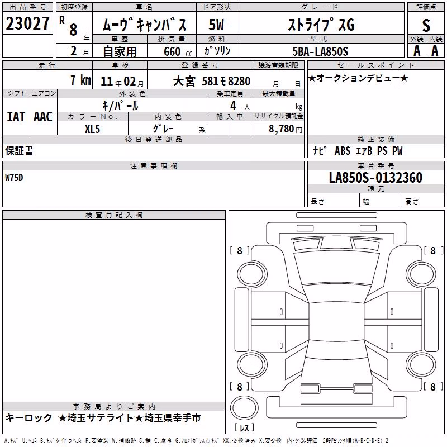Viewport: 447px width, 447px height.
Task: Click the exterior grade A
Action: coord(417,51)
